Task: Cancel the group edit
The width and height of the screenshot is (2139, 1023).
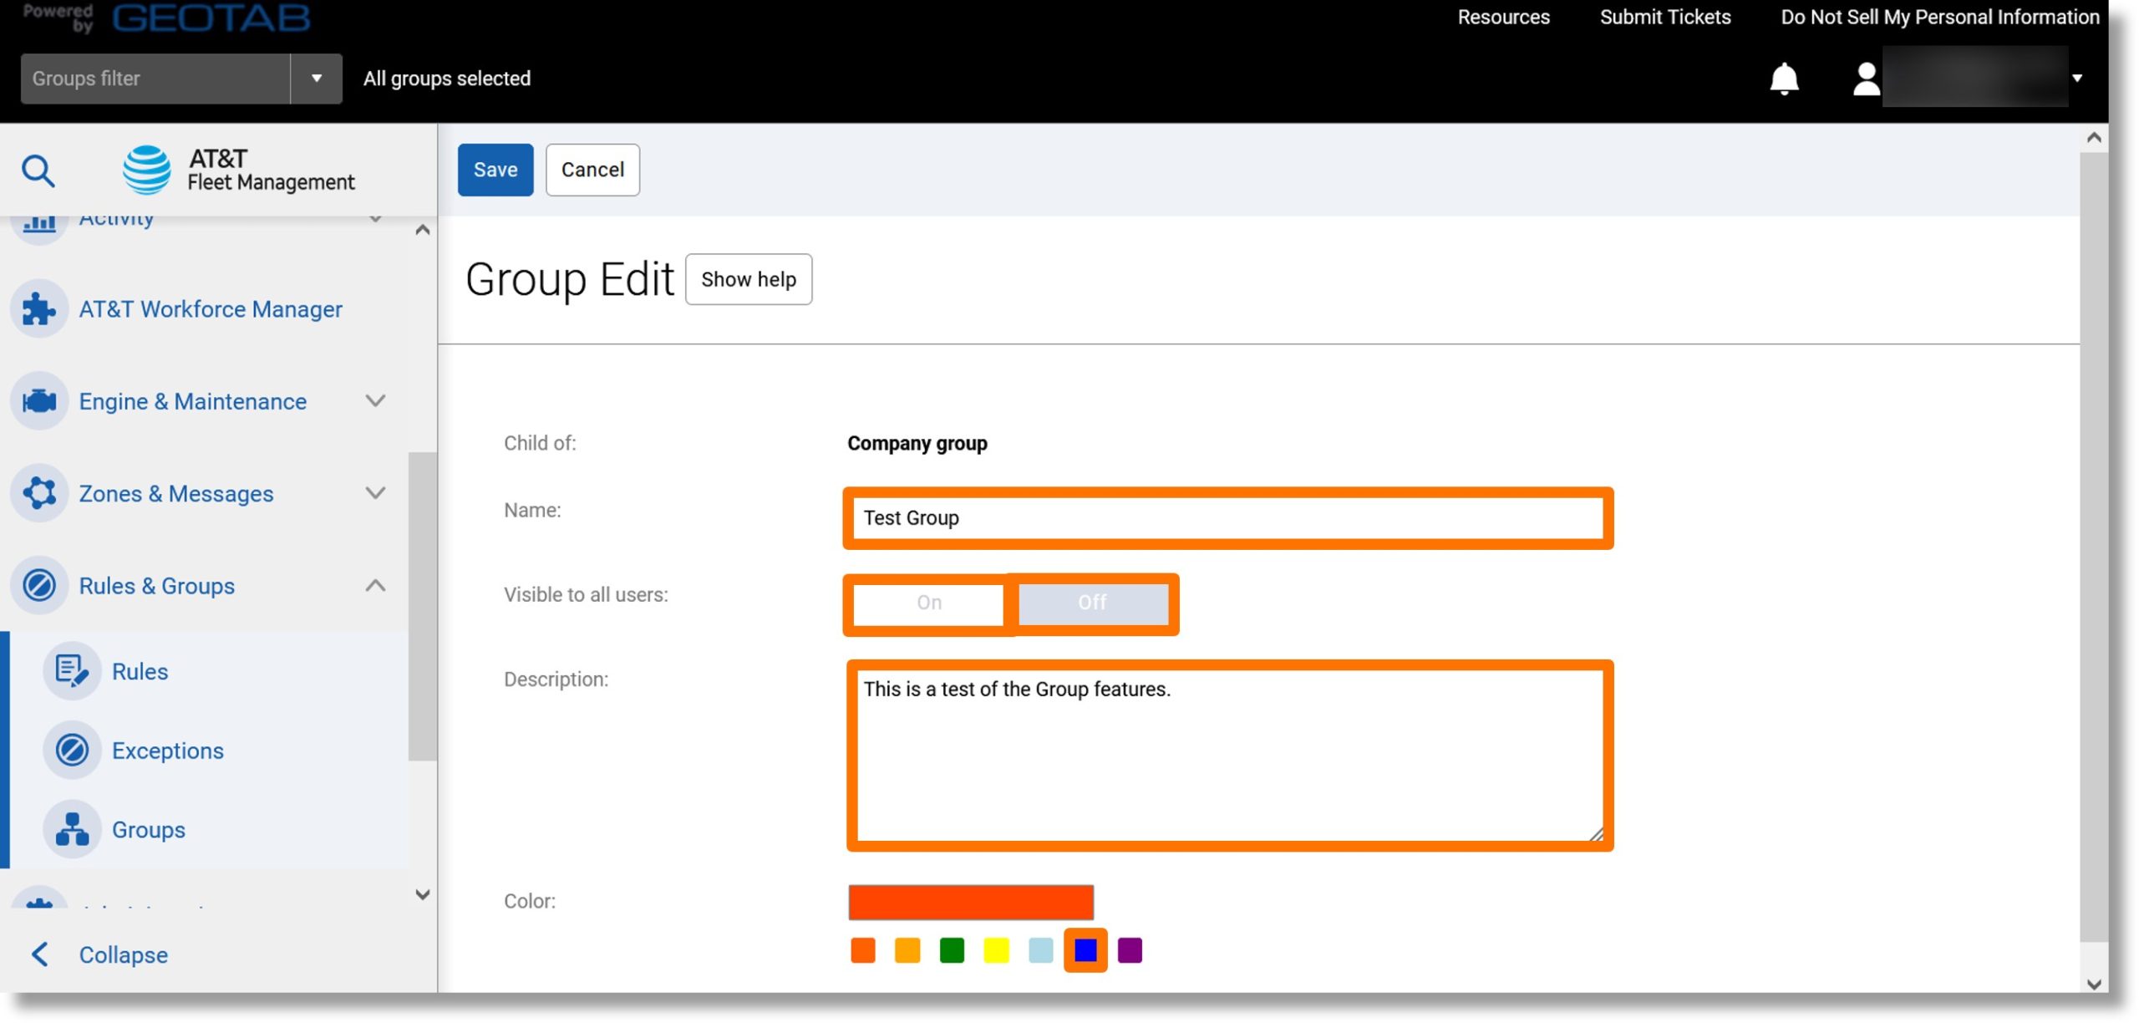Action: click(x=592, y=170)
